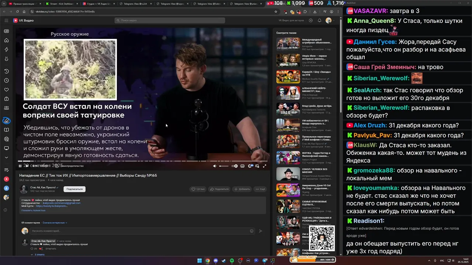Open the VK Video hamburger menu
This screenshot has height=265, width=472.
pos(6,21)
